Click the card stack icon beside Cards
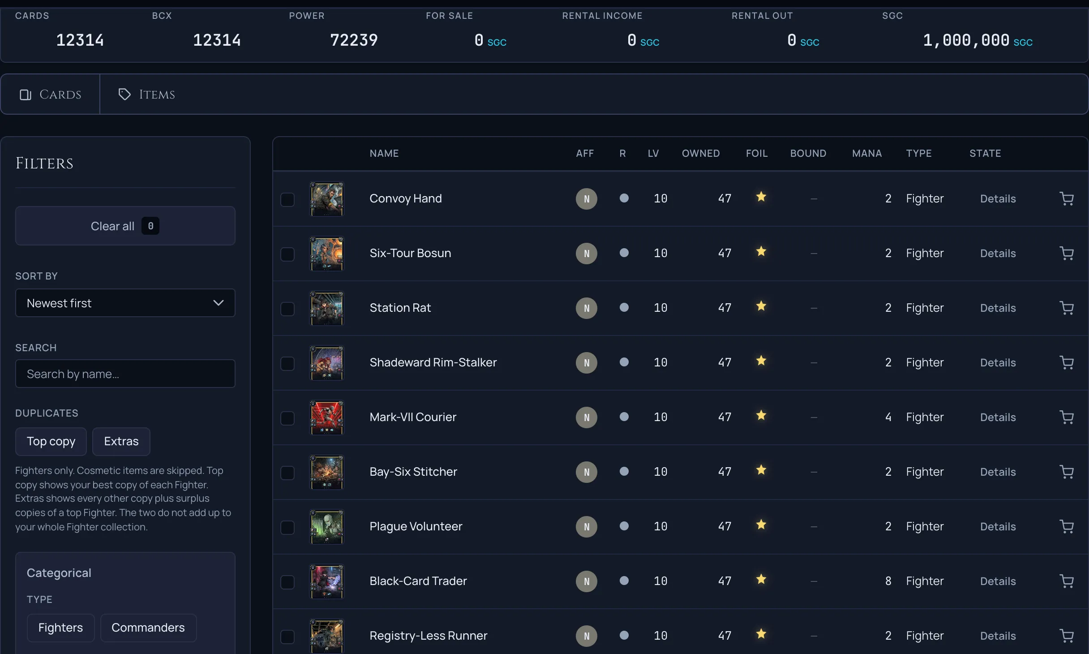The height and width of the screenshot is (654, 1089). (x=26, y=95)
